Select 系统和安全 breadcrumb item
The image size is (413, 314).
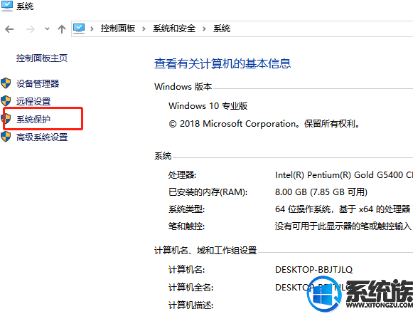click(174, 28)
